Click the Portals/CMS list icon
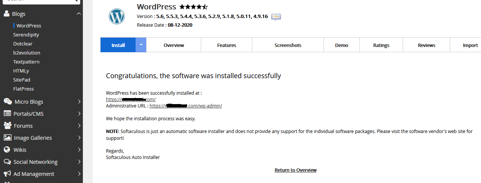This screenshot has width=481, height=183. point(7,113)
